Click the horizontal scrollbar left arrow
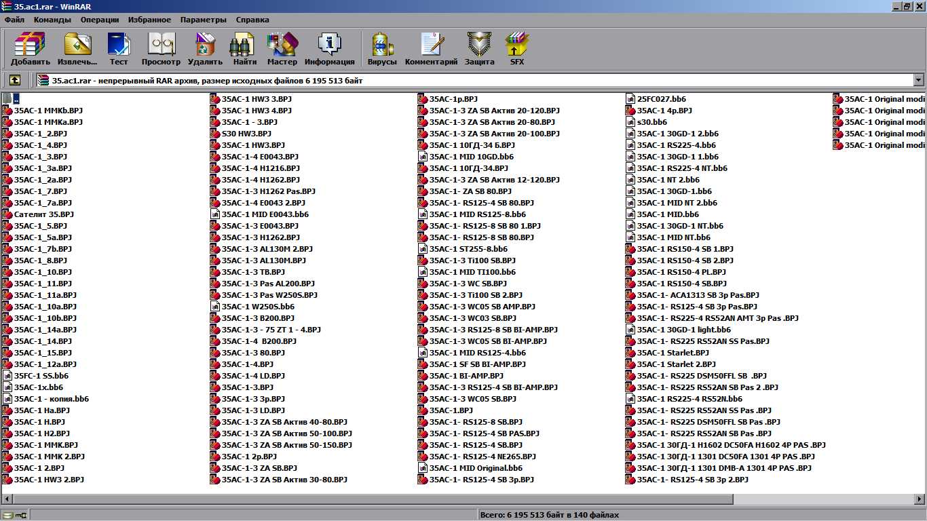The width and height of the screenshot is (927, 521). pos(5,499)
